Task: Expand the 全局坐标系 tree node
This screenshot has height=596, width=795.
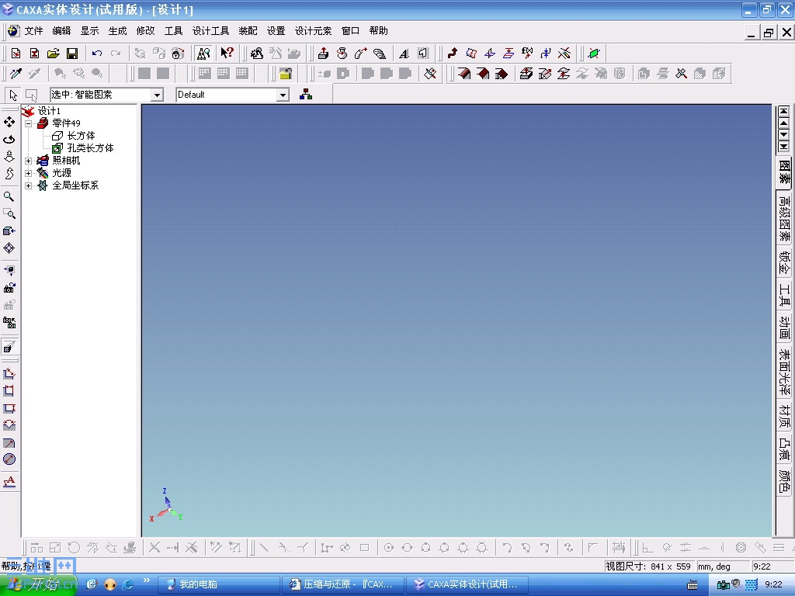Action: [x=29, y=185]
